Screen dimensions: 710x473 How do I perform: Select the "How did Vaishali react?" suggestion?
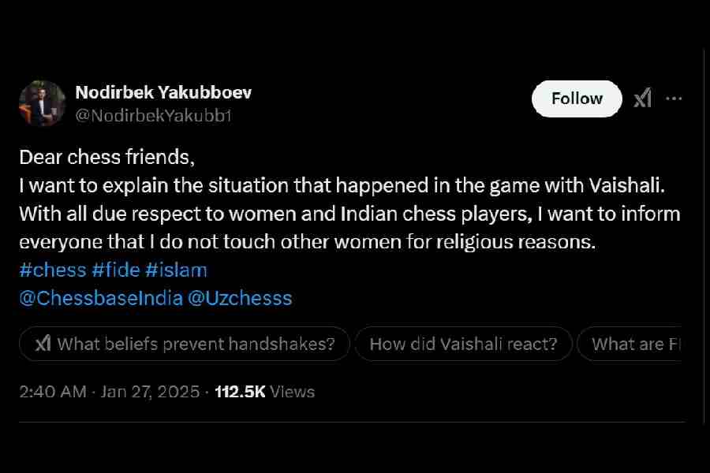[463, 344]
